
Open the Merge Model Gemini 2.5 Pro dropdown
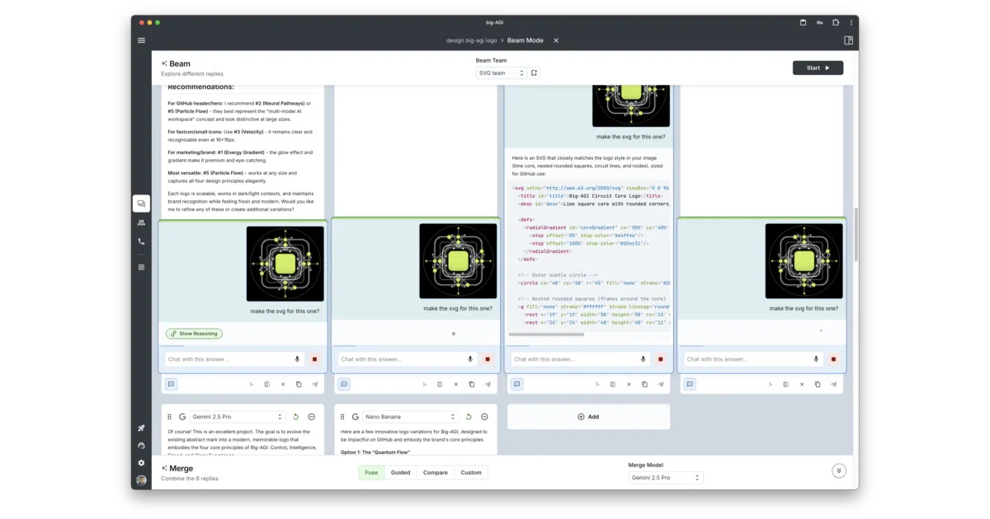tap(666, 478)
